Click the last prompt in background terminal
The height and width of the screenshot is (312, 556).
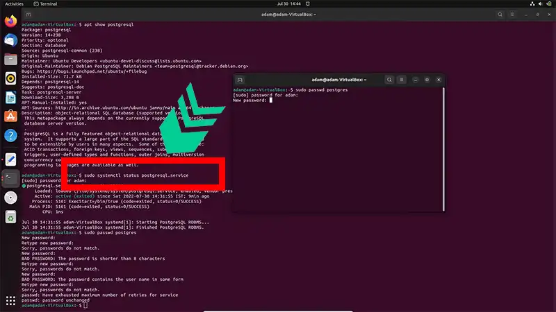click(x=54, y=305)
